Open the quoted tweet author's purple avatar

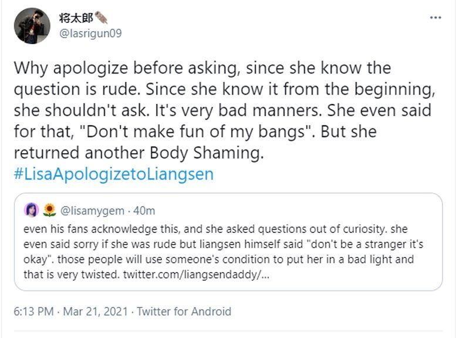[32, 210]
